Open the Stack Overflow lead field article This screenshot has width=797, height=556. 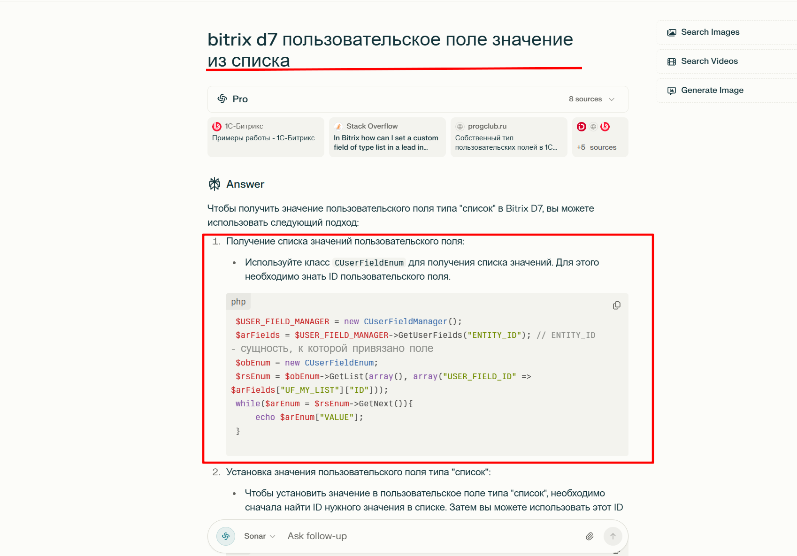tap(387, 137)
